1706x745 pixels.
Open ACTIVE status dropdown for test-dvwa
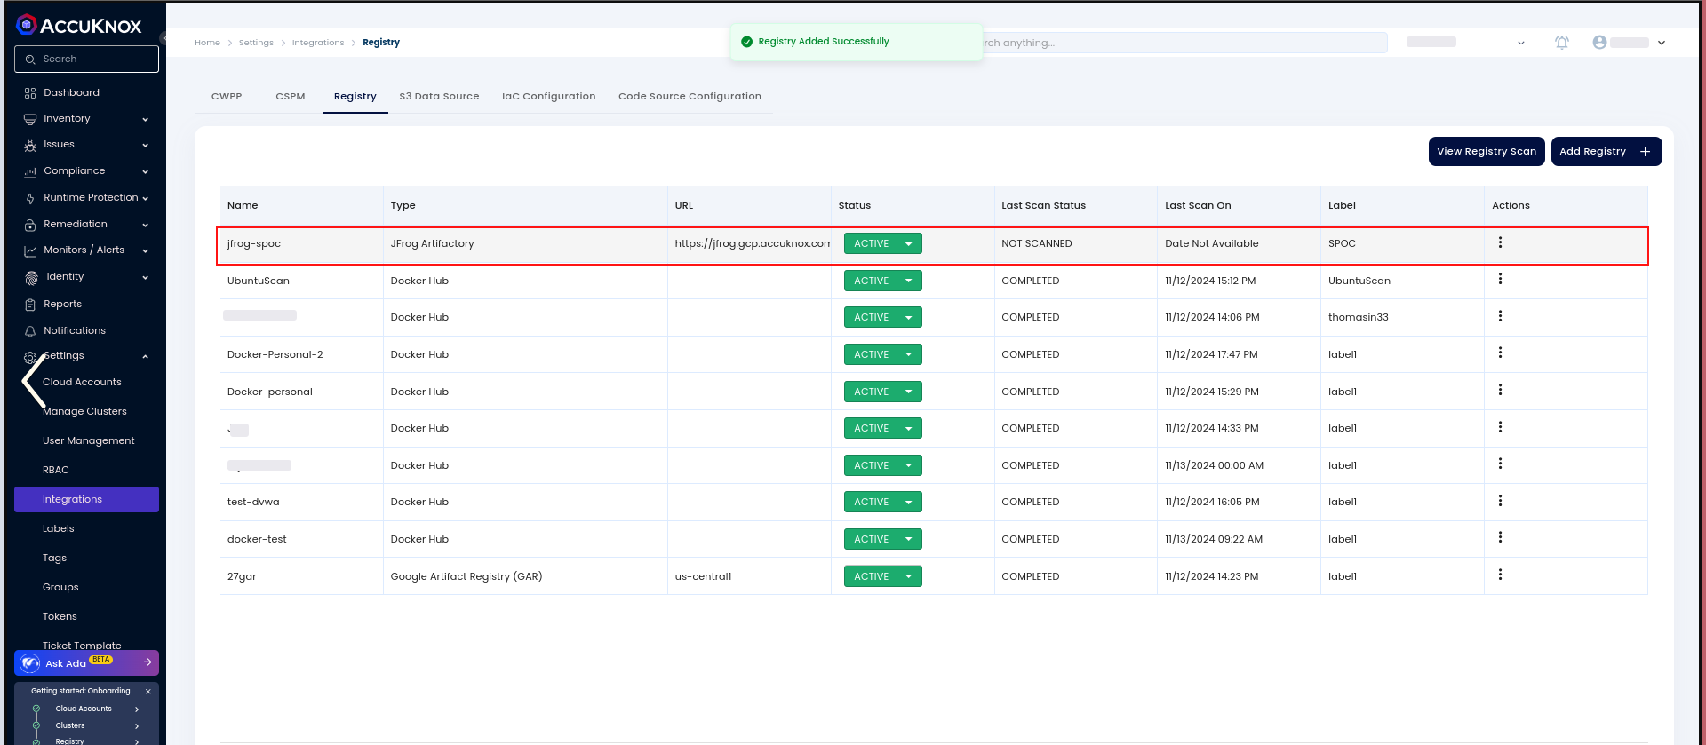pyautogui.click(x=882, y=502)
